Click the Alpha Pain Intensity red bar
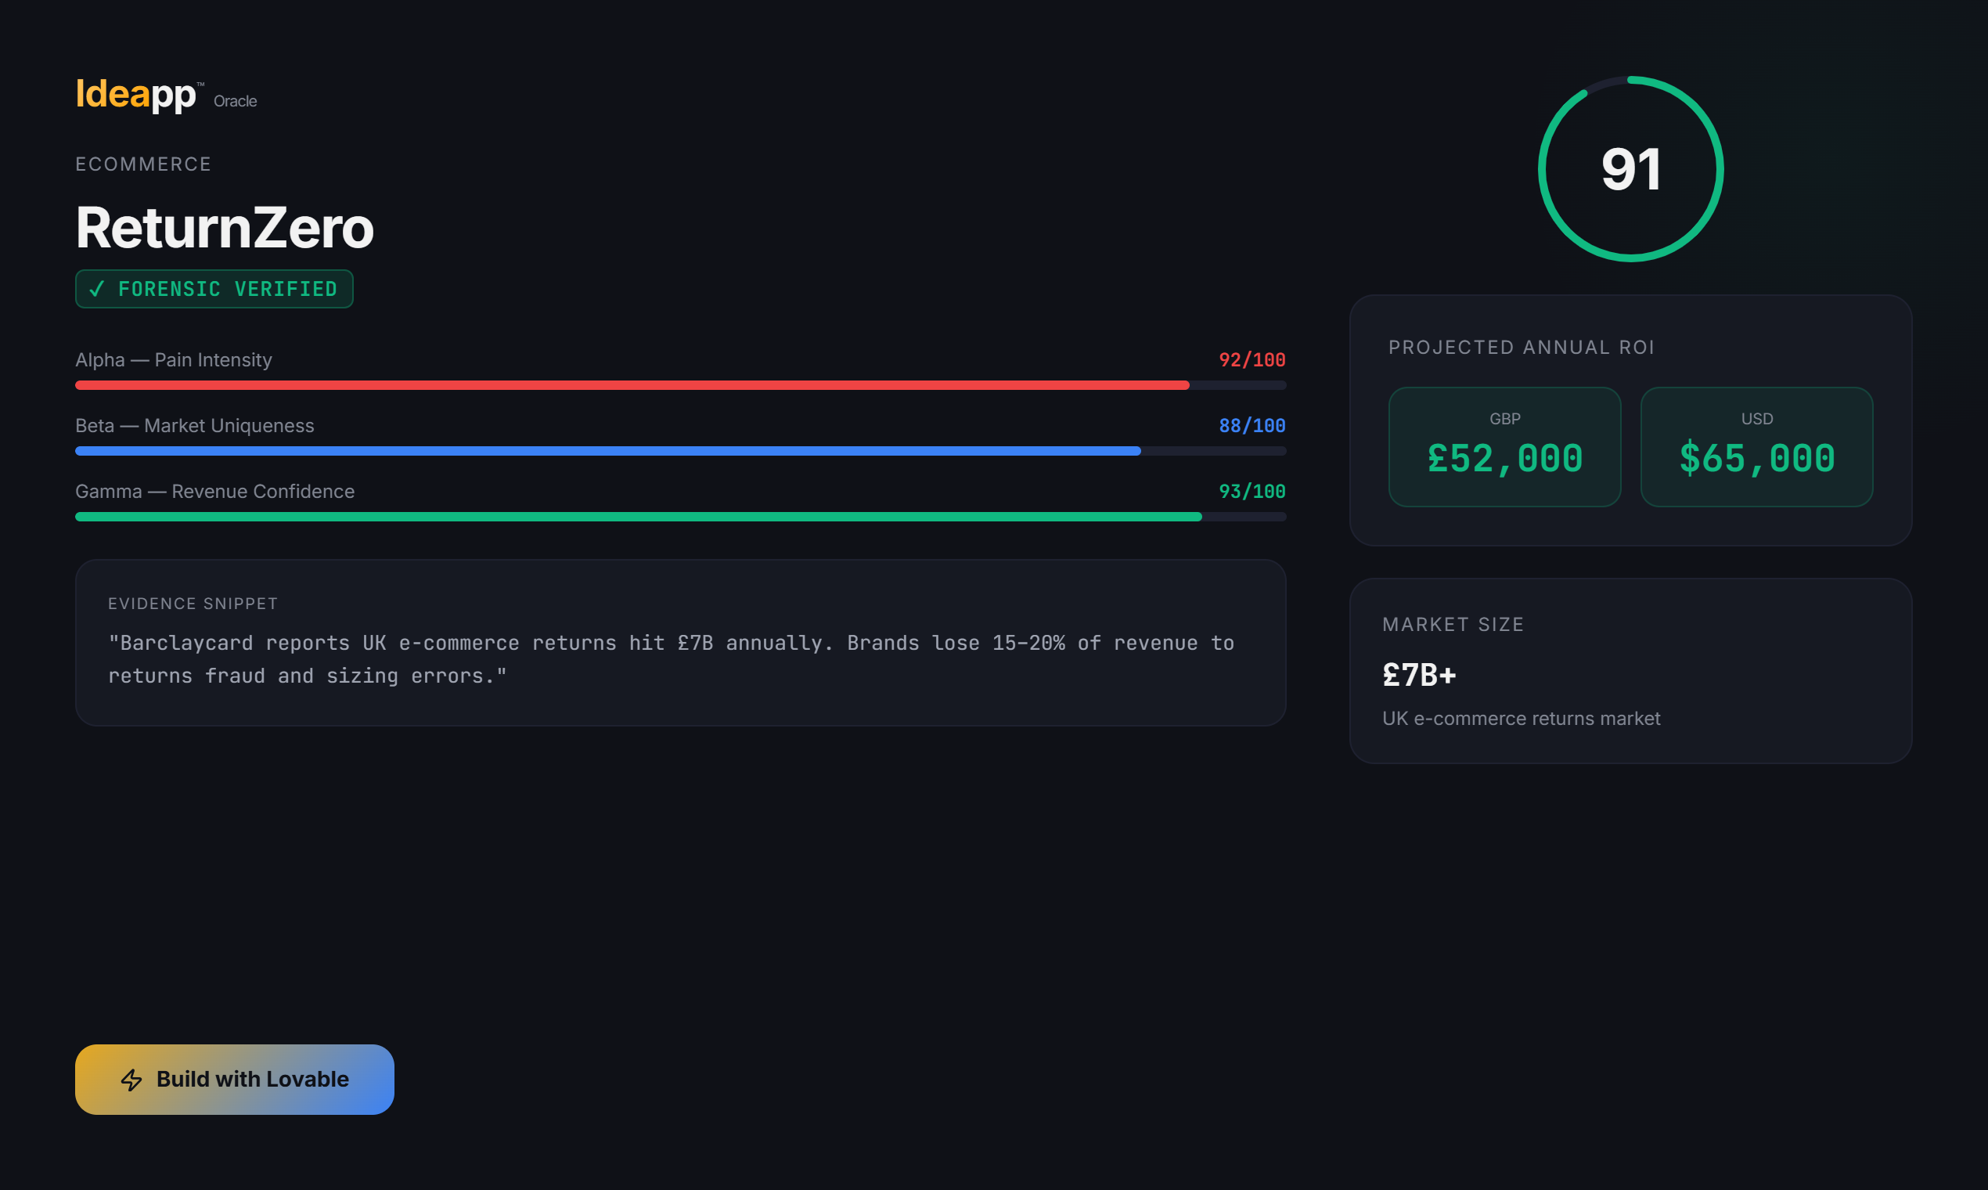The height and width of the screenshot is (1190, 1988). click(632, 386)
